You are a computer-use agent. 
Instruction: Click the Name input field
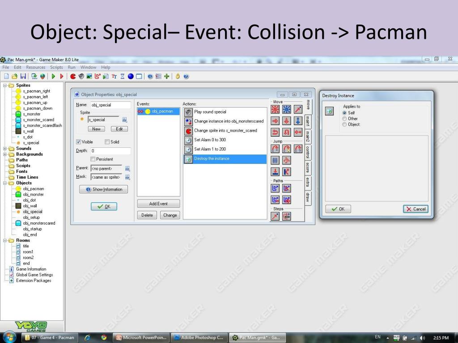point(110,105)
